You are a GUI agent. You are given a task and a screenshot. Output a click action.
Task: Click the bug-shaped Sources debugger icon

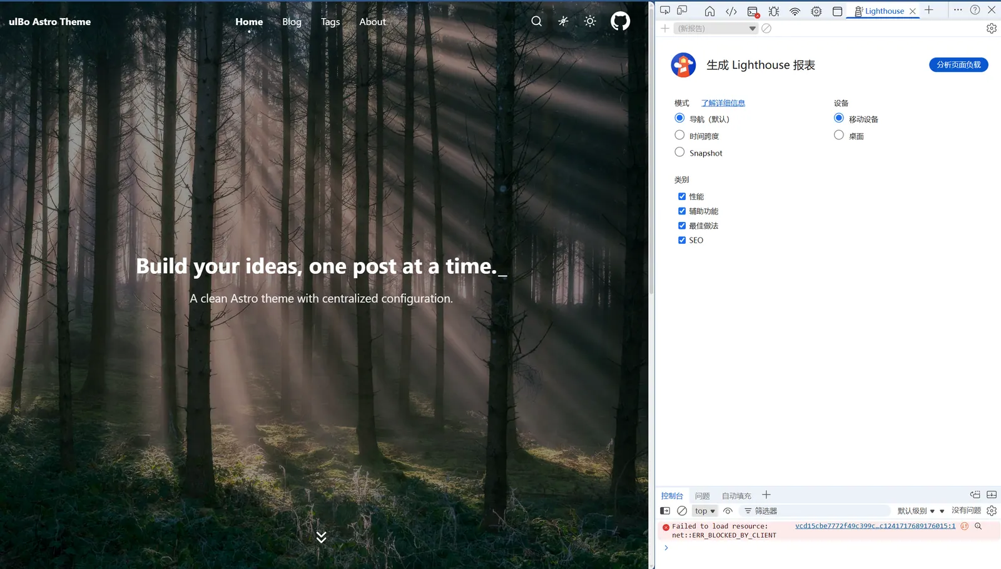pos(774,11)
